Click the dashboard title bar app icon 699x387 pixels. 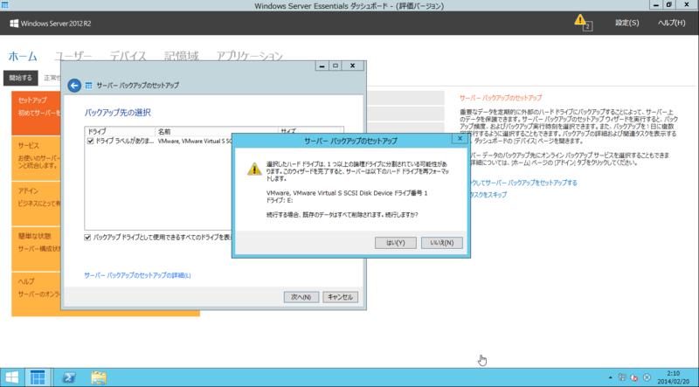tap(5, 5)
